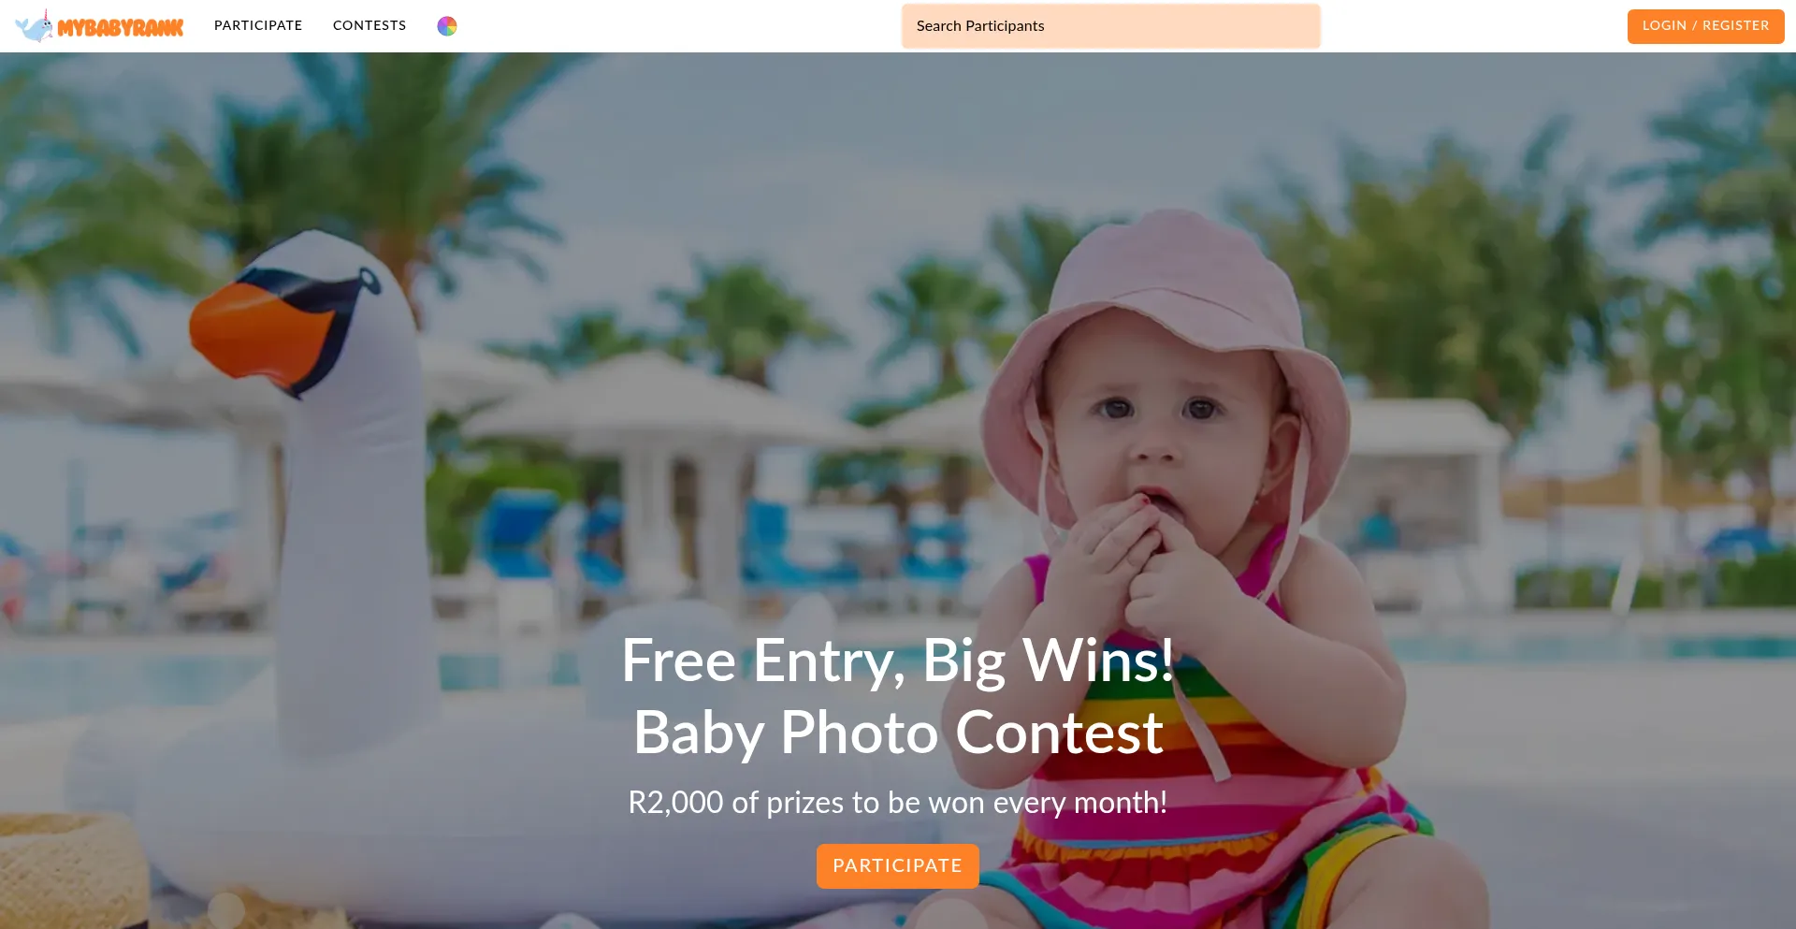Click the orange PARTICIPATE button under the prizes text
Screen dimensions: 1796x929
pos(897,866)
